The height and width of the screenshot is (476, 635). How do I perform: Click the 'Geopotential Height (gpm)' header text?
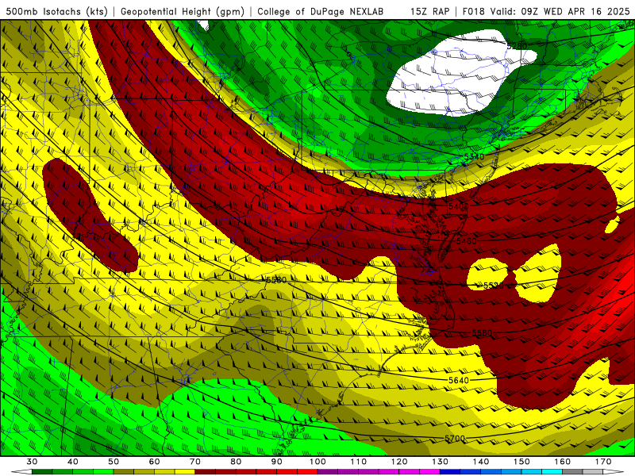(183, 12)
